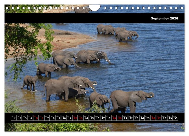Select day 2 Wednesday cell
The image size is (189, 136).
19,118
